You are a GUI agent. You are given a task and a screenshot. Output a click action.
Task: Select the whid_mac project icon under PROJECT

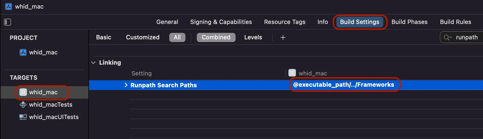click(x=23, y=52)
